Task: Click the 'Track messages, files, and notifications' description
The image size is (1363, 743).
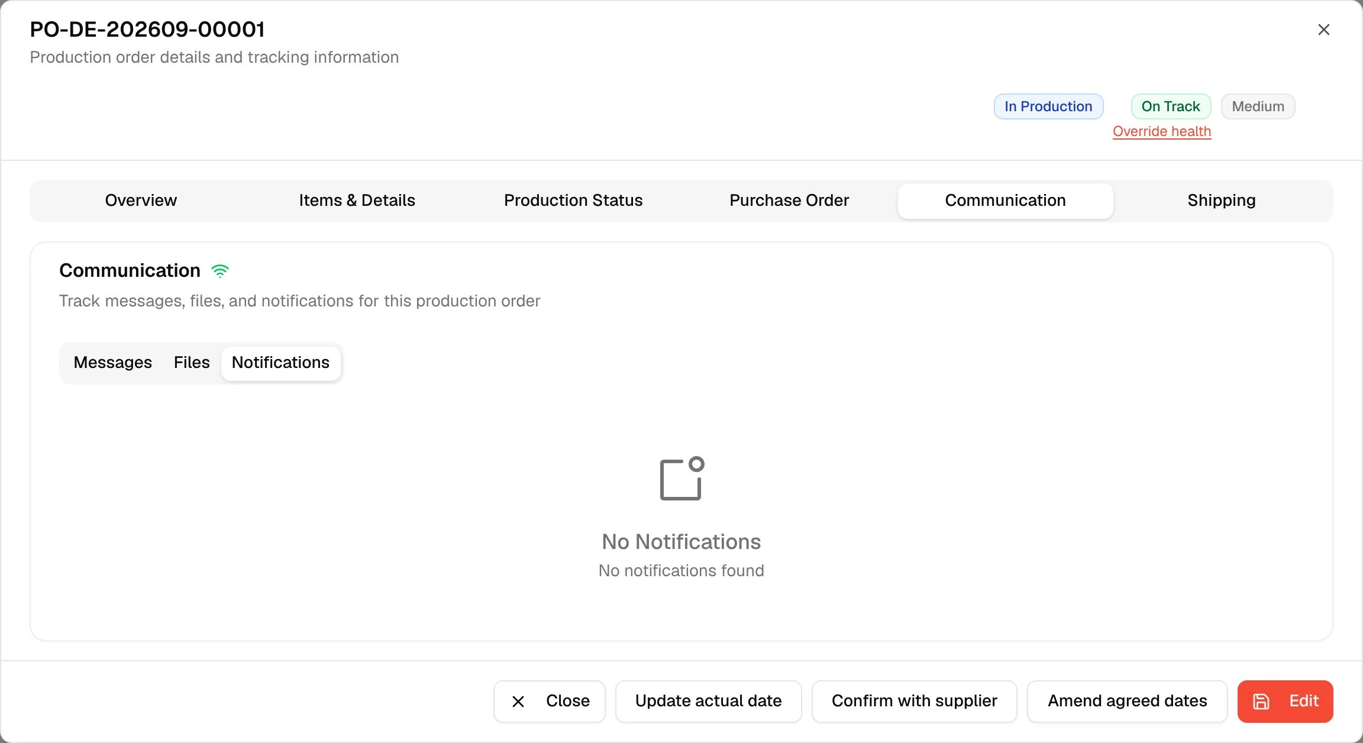Action: coord(299,301)
